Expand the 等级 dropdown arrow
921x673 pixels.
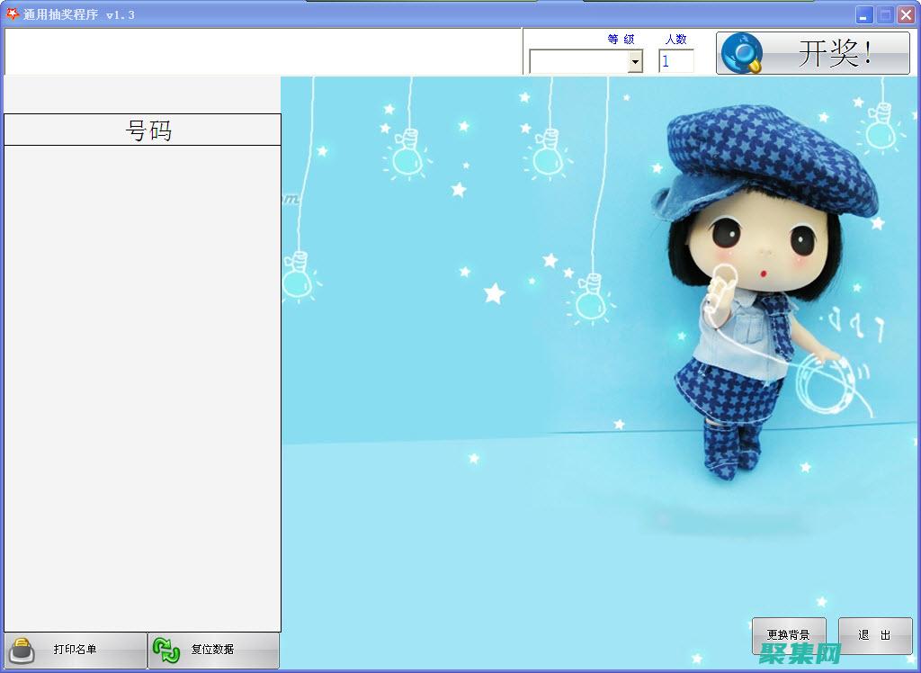(x=635, y=61)
